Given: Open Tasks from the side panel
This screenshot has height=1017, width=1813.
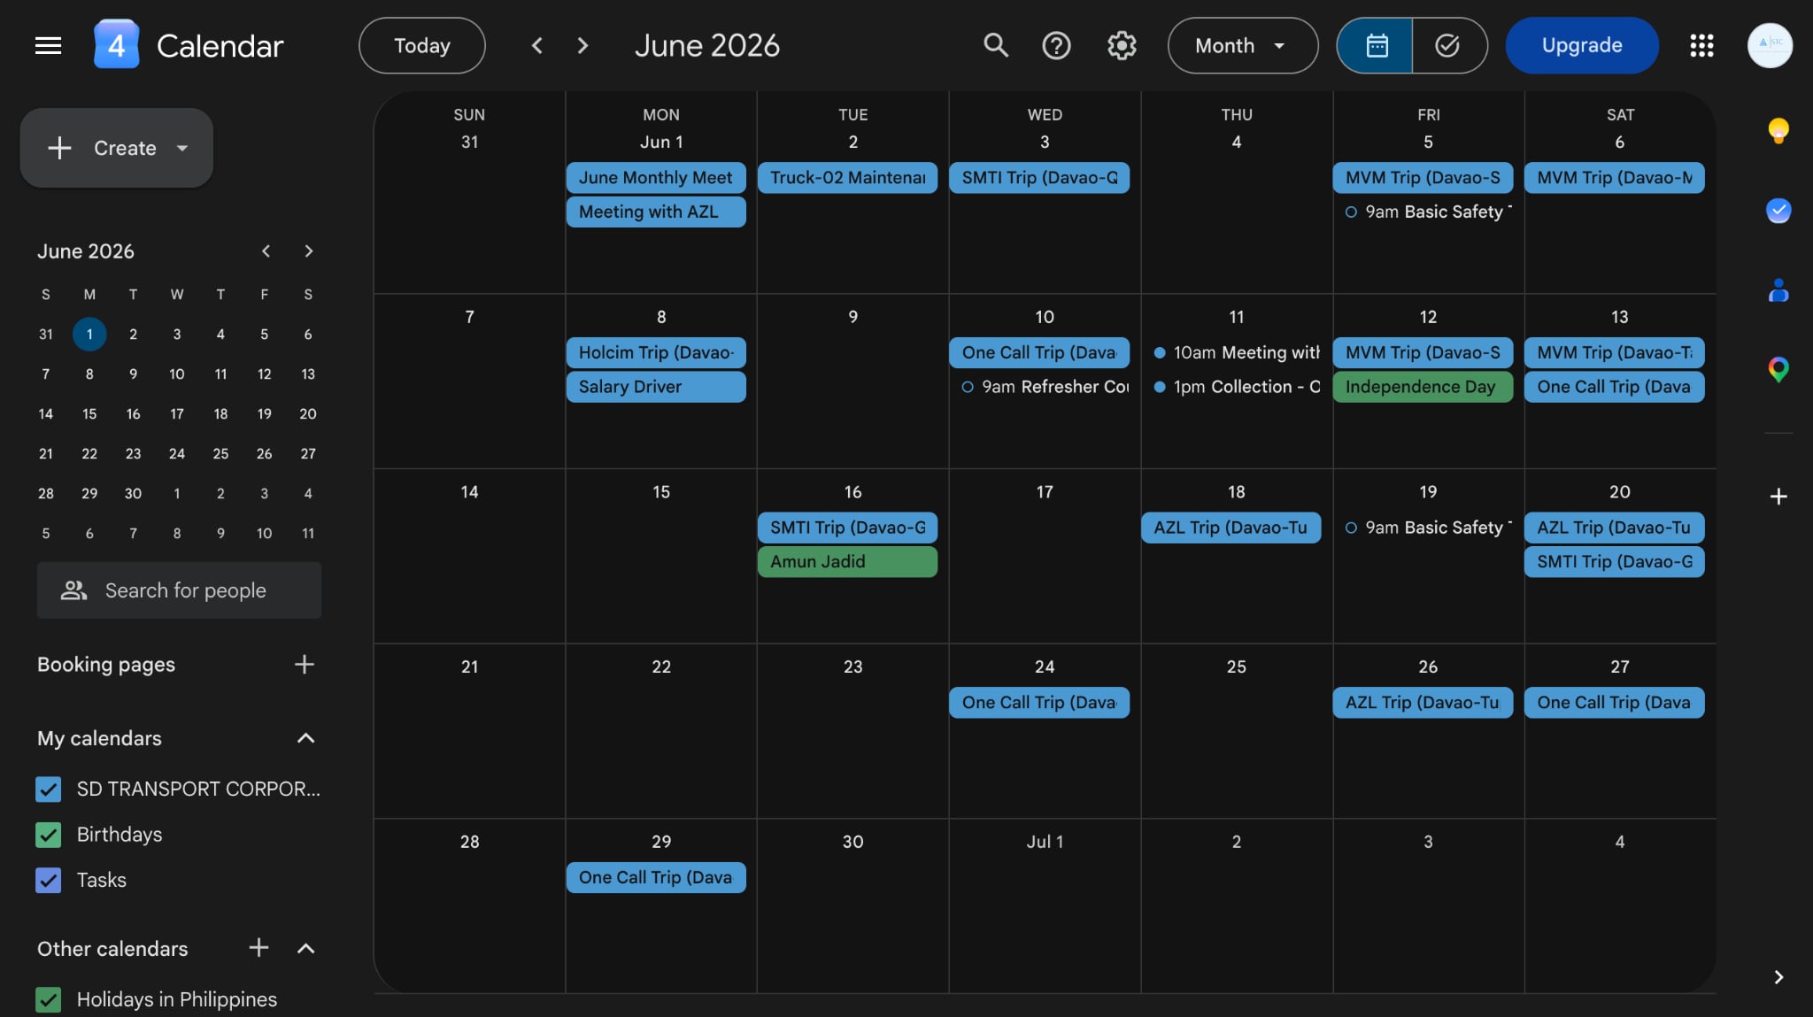Looking at the screenshot, I should 1778,211.
